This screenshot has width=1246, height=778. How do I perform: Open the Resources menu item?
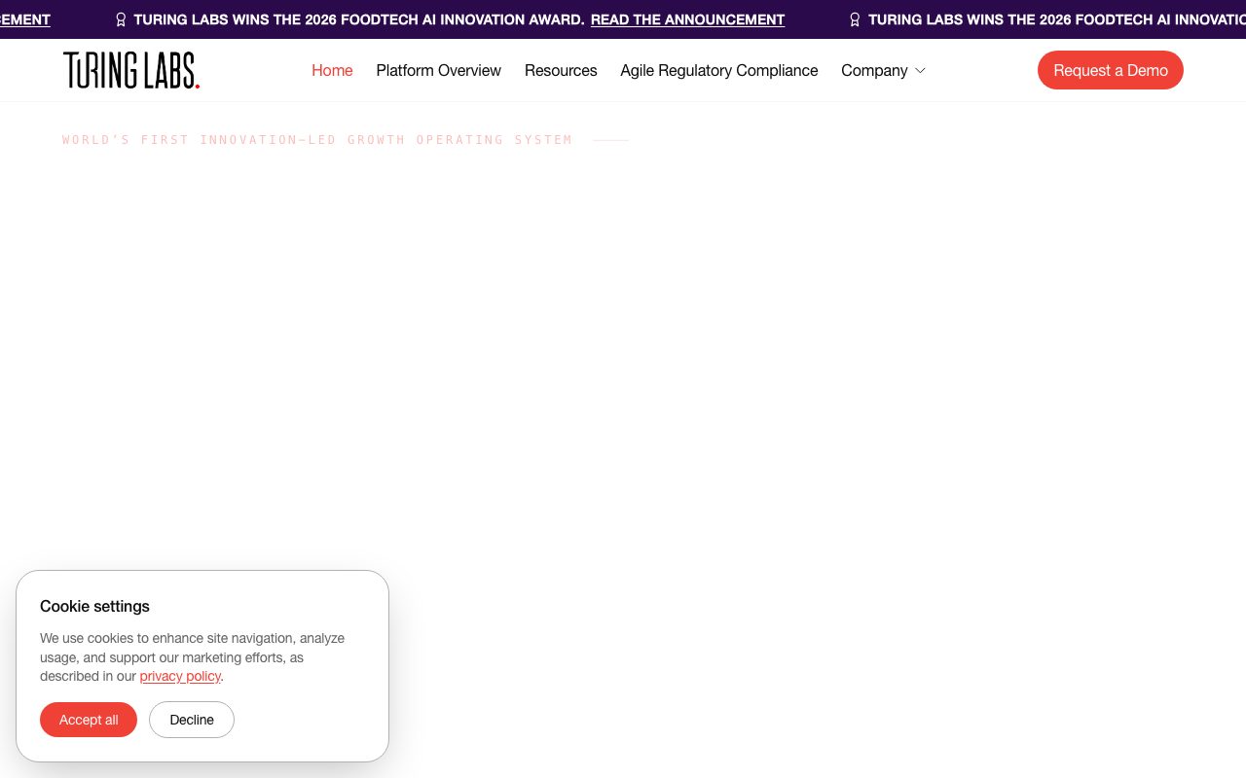(561, 70)
